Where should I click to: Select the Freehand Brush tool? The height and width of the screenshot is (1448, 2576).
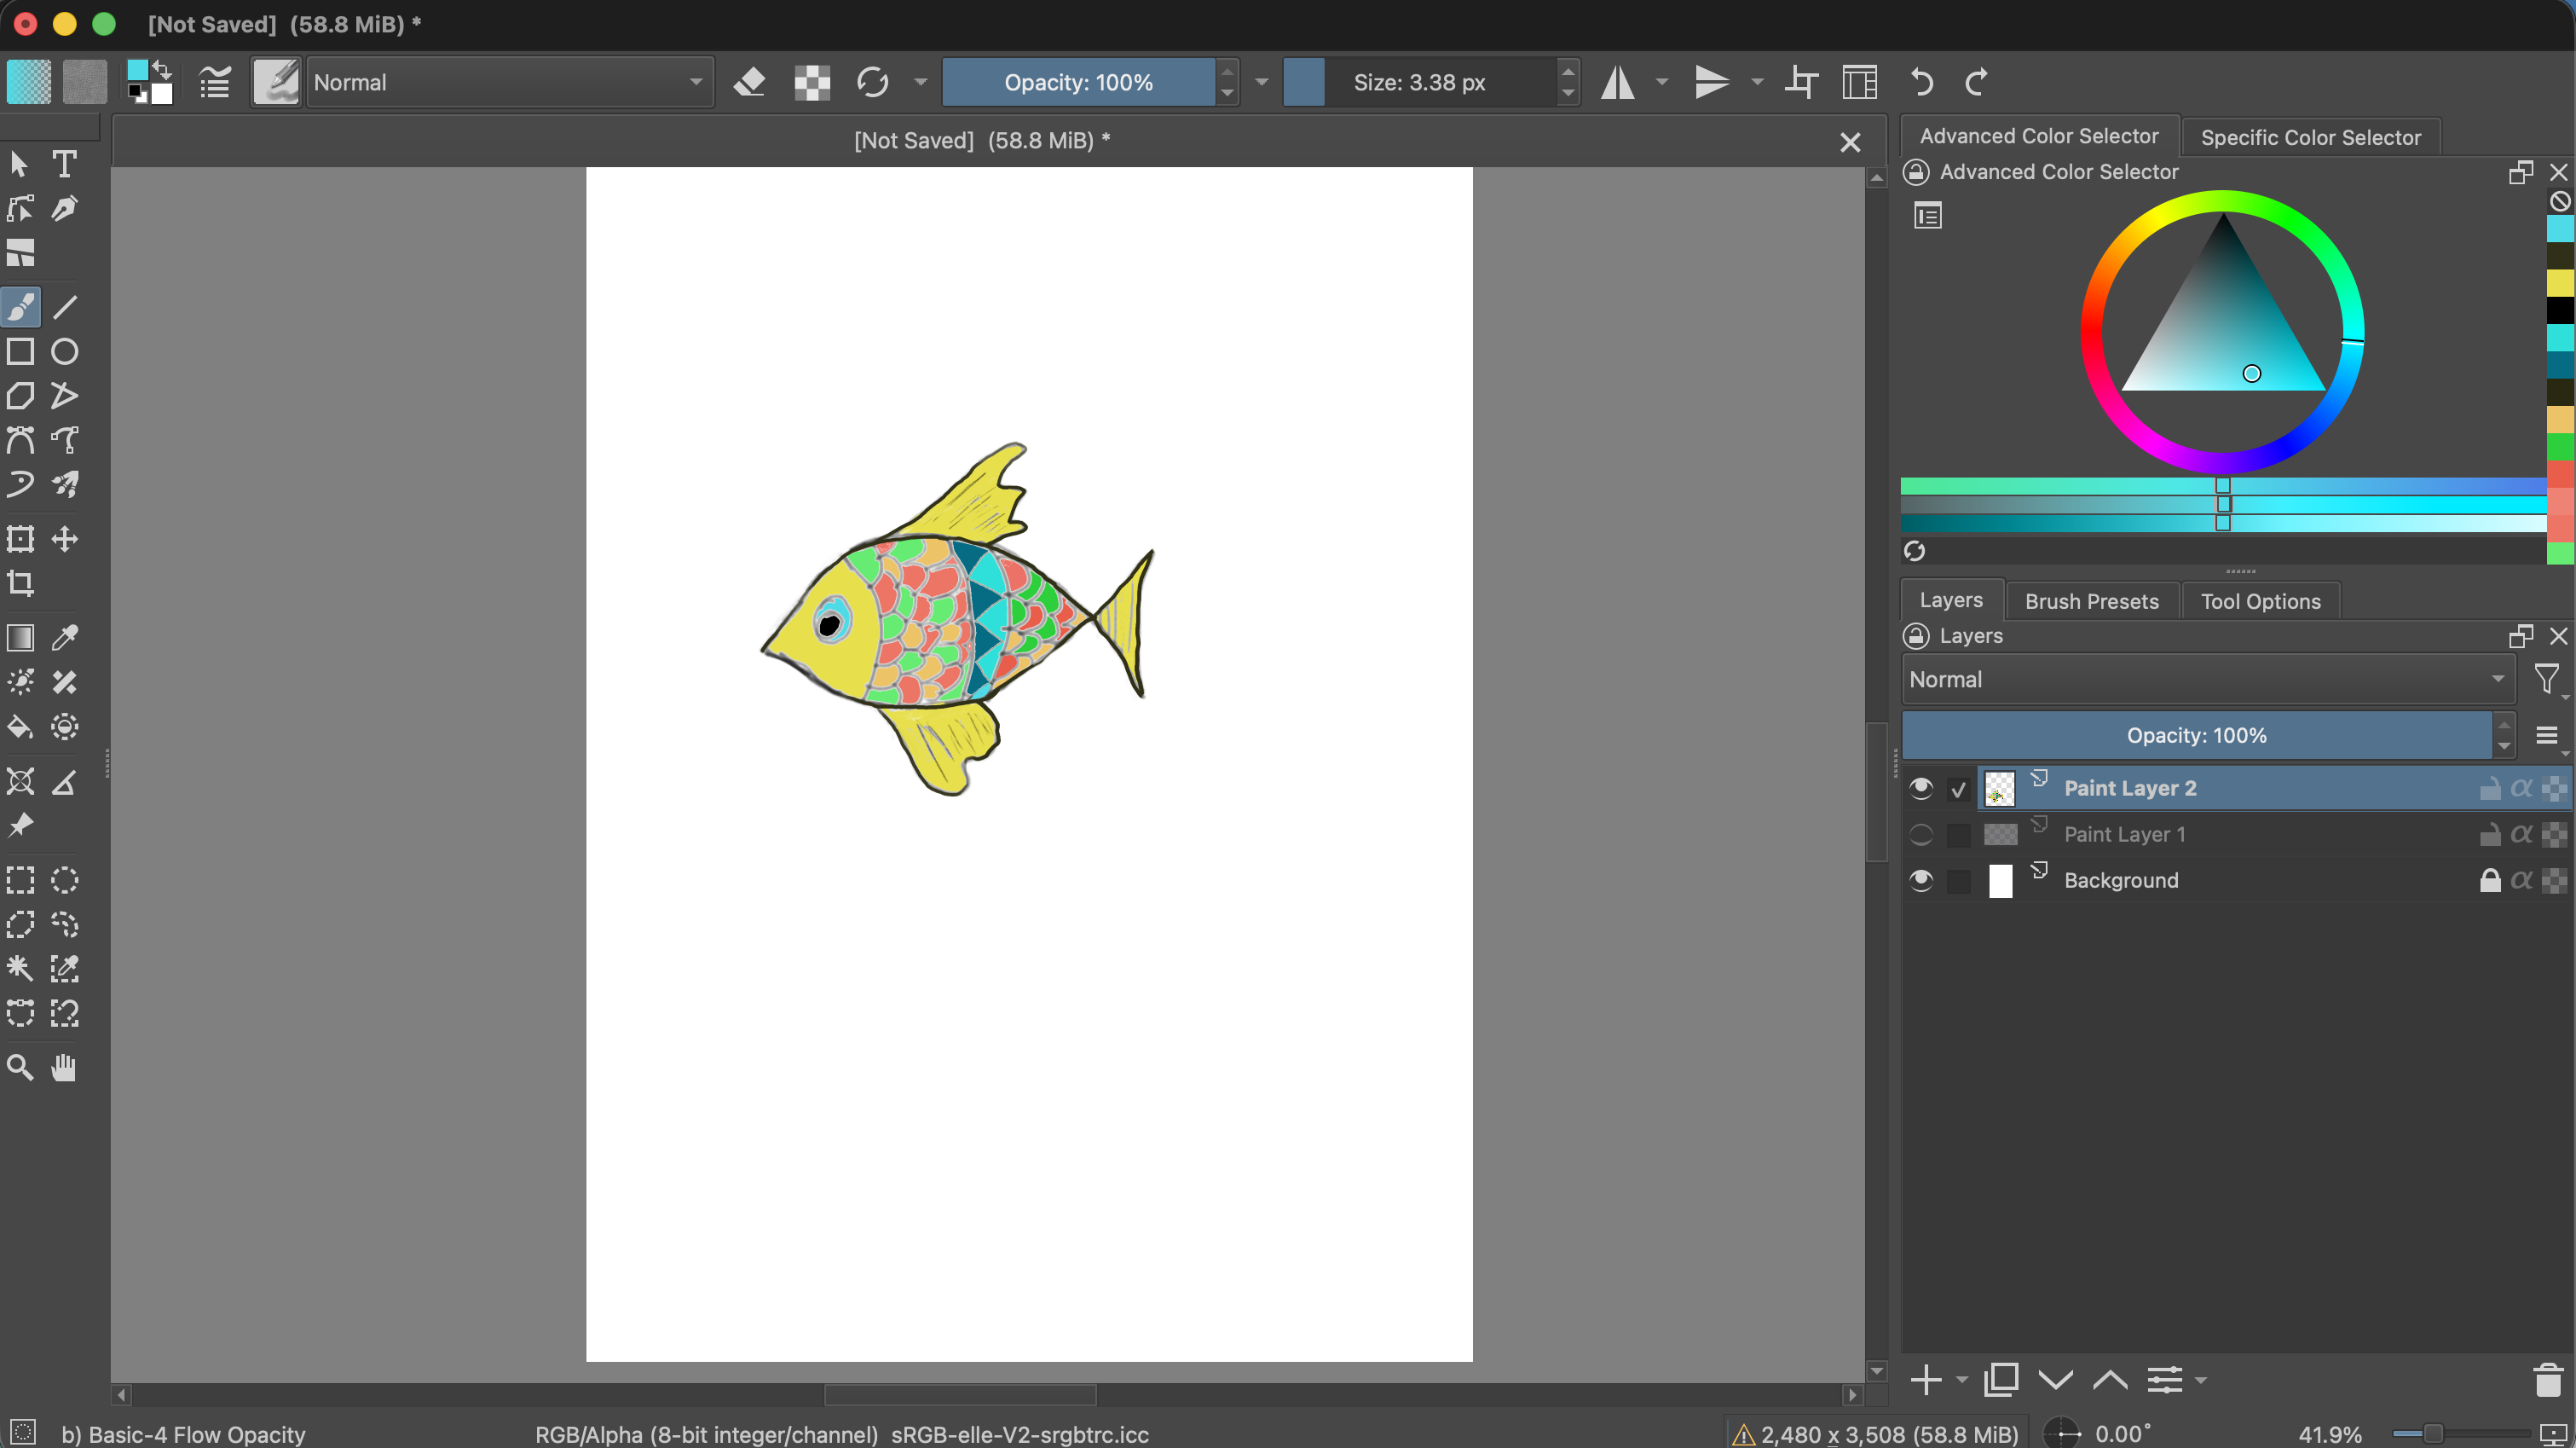[21, 307]
